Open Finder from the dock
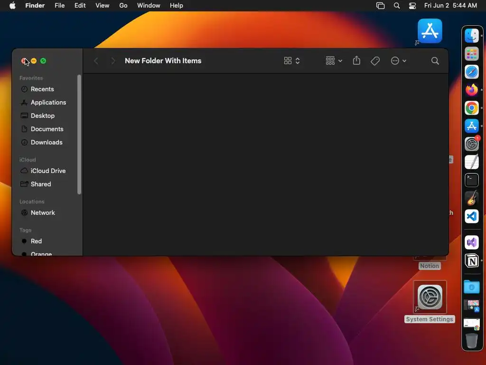 coord(471,35)
